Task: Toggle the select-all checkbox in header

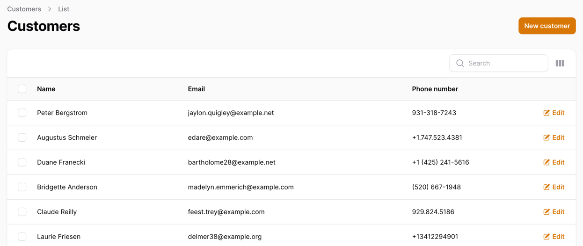Action: coord(22,89)
